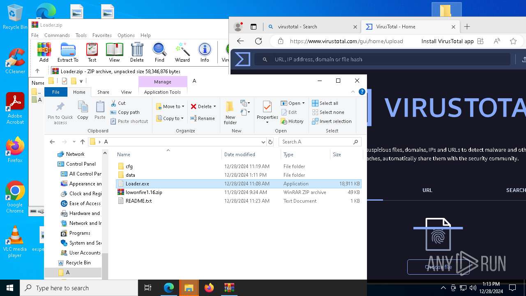Screen dimensions: 526x296
Task: Click Cut in Clipboard group
Action: (x=118, y=103)
